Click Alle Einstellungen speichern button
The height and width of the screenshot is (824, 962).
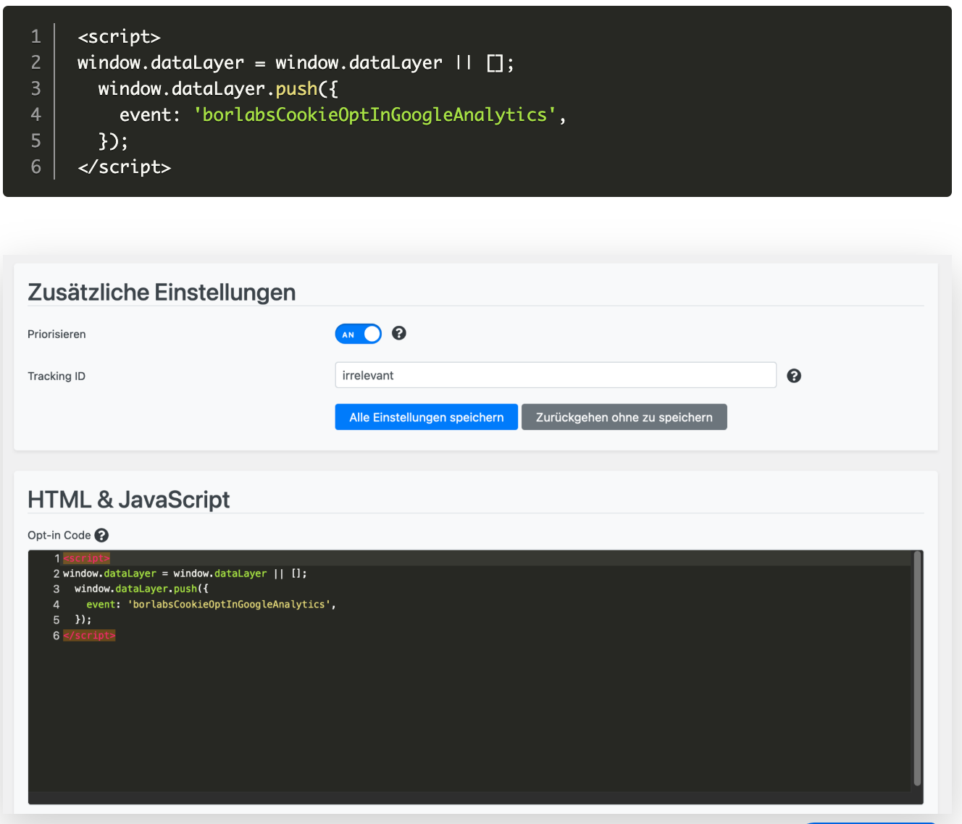[x=426, y=417]
